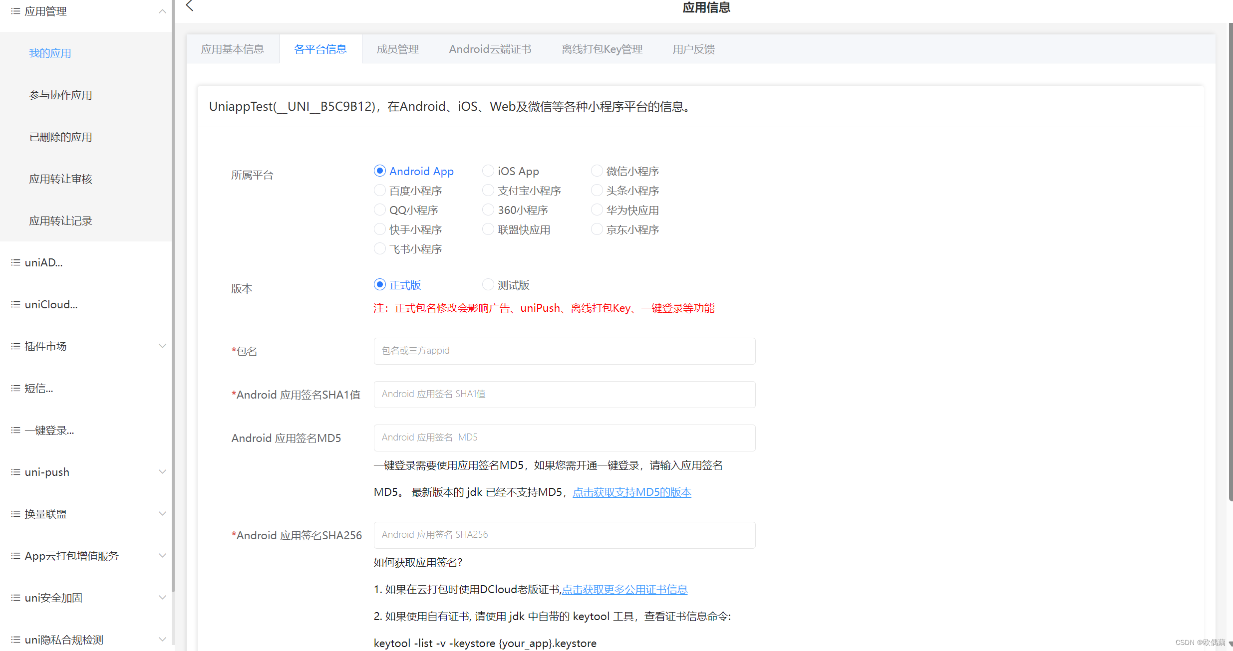This screenshot has width=1233, height=651.
Task: Focus the Android 应用签名 SHA1值 field
Action: [565, 395]
